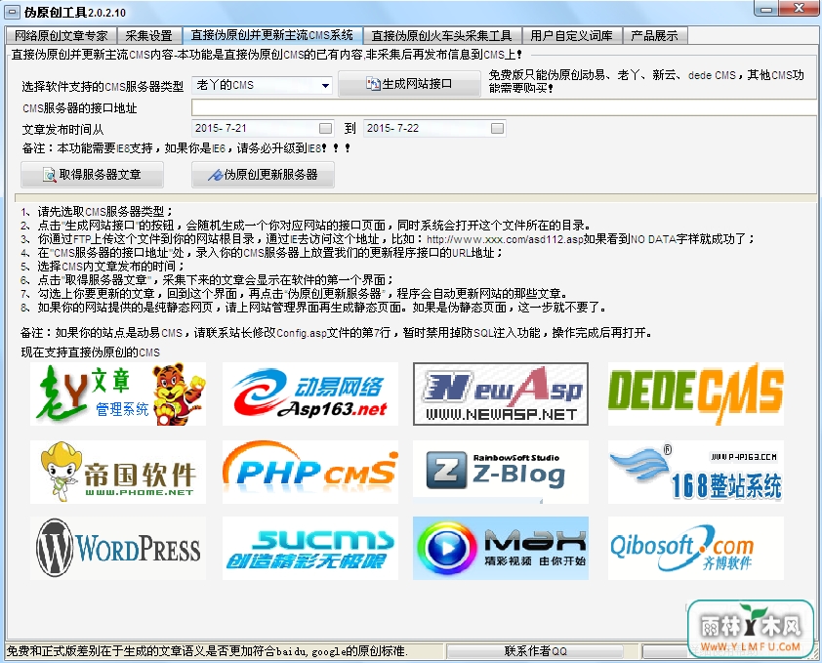Click the 168整站系统 logo
822x663 pixels.
pyautogui.click(x=696, y=472)
